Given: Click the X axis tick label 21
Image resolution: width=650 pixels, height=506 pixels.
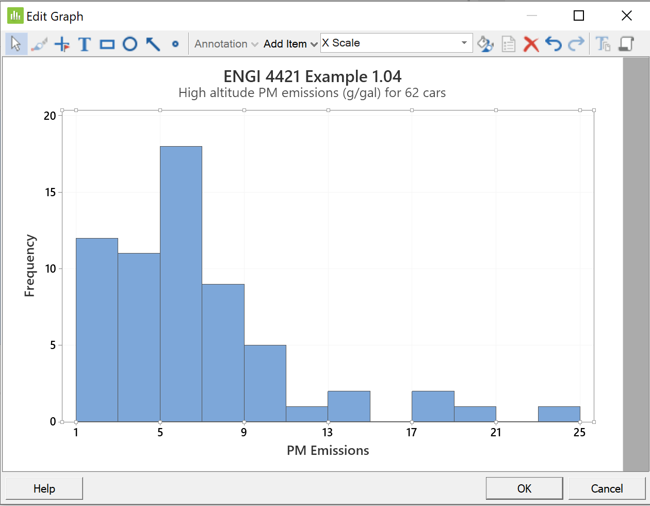Looking at the screenshot, I should coord(496,432).
